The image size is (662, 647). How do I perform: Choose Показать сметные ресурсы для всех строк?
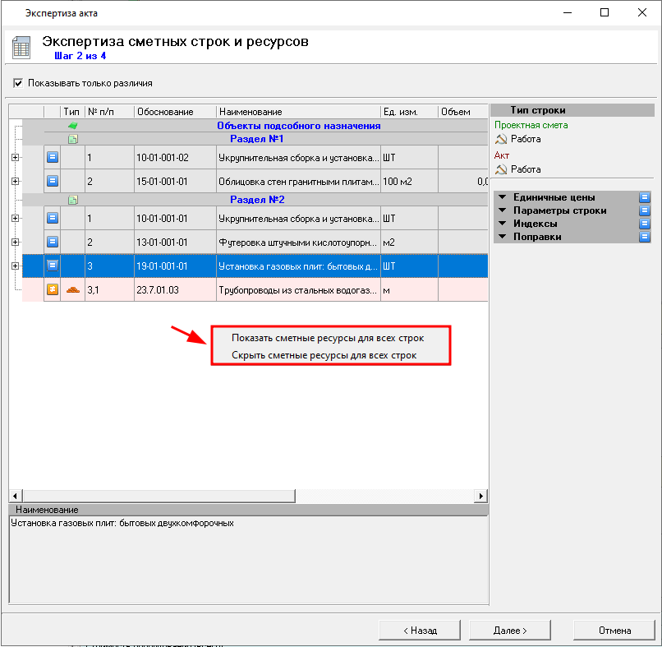327,338
